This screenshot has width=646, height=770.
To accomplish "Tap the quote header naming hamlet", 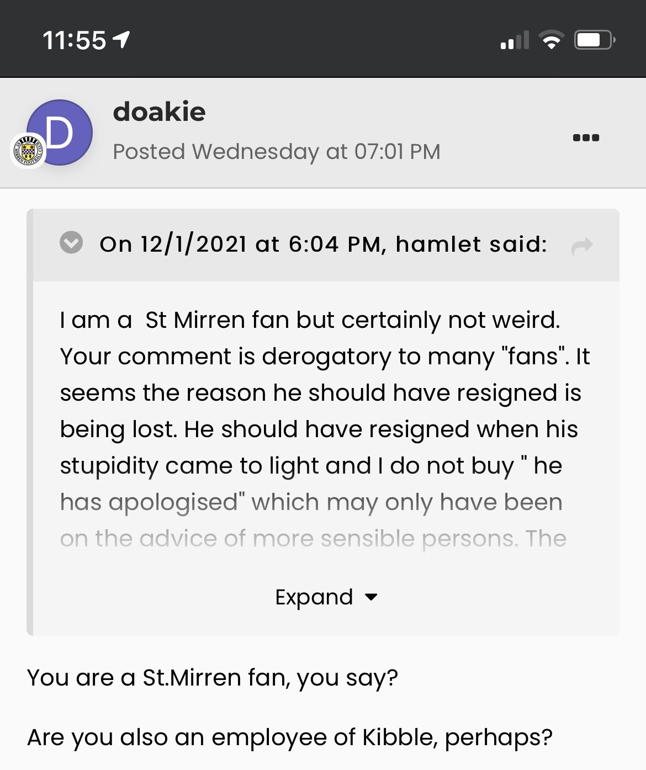I will pos(324,243).
